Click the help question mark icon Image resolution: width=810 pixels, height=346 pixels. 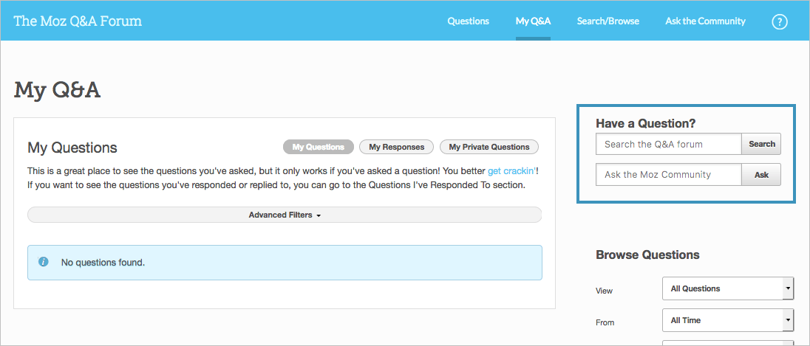[x=779, y=21]
